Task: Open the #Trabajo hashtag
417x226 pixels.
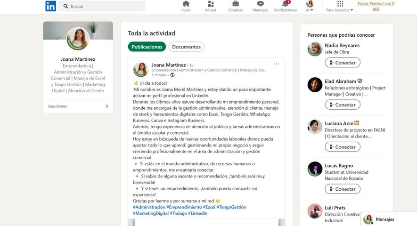Action: (178, 213)
